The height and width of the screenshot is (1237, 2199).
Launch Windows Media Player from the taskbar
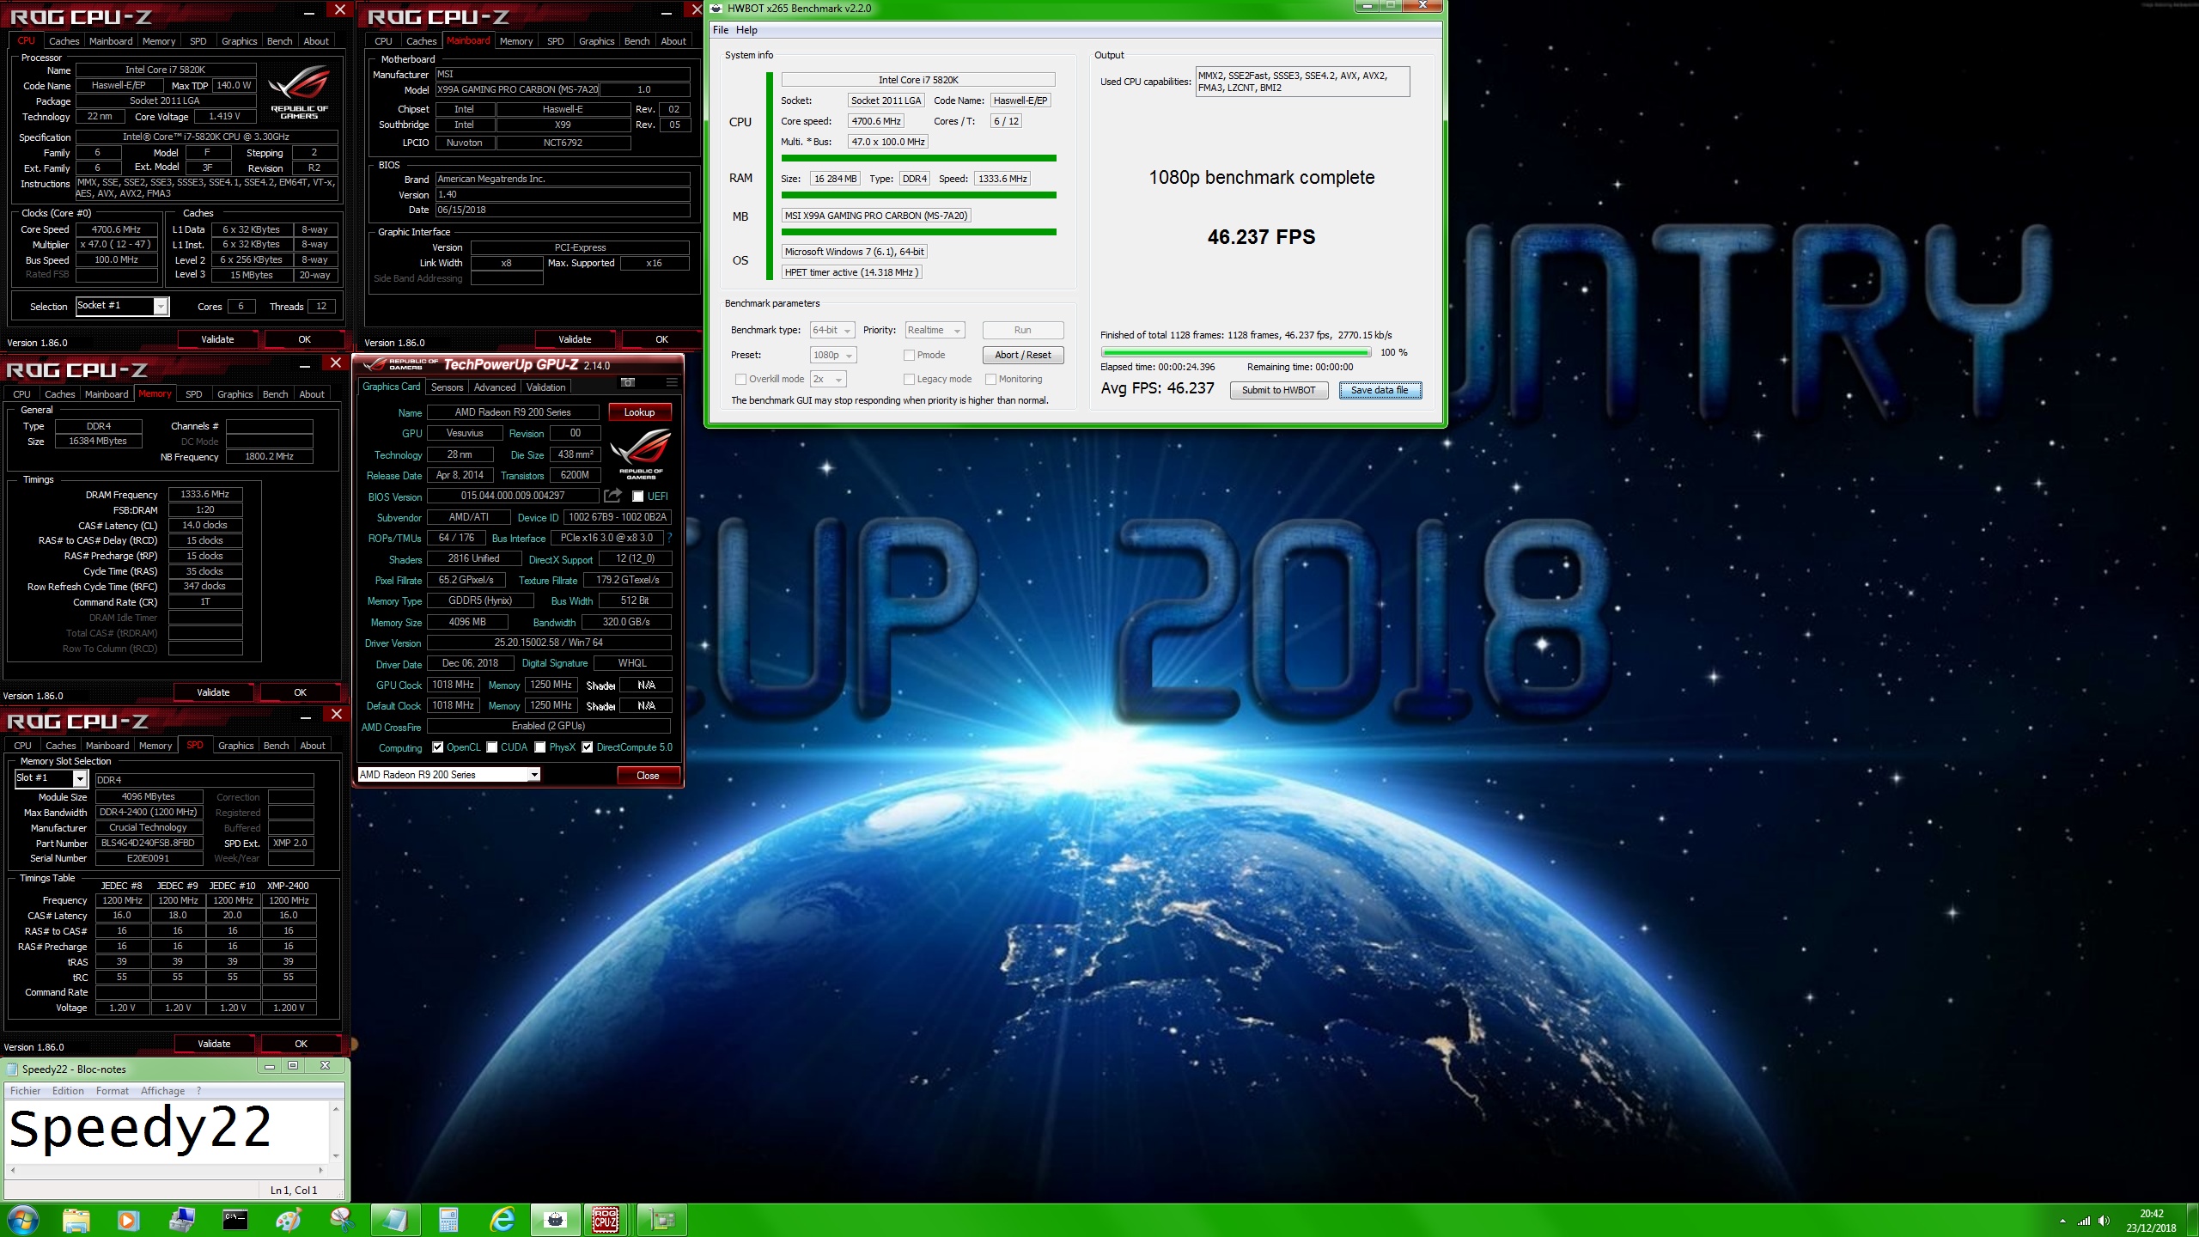(128, 1220)
